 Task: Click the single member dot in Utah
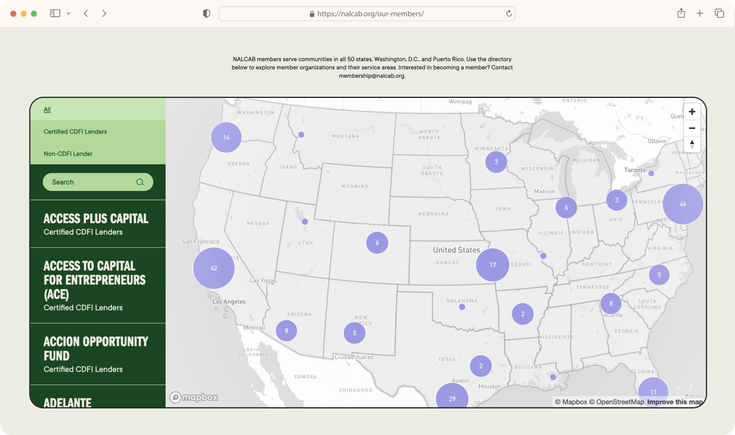(305, 222)
